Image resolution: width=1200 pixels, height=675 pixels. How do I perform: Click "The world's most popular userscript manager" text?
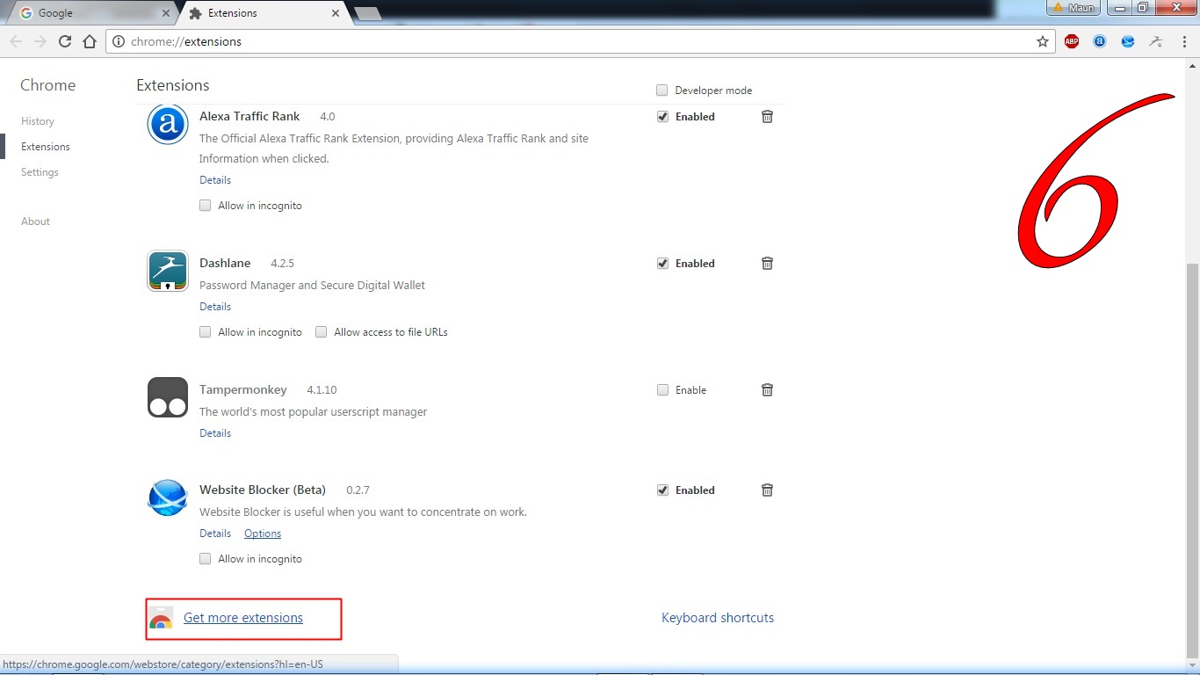coord(313,412)
